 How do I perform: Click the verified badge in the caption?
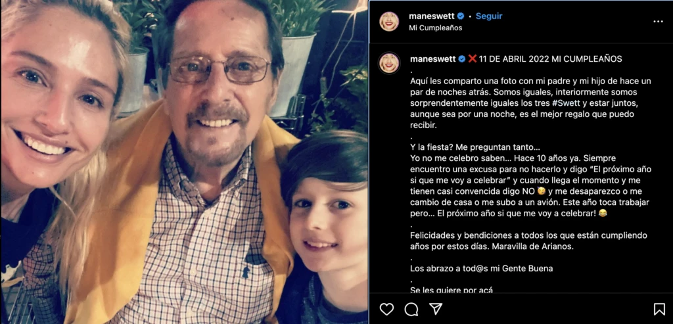click(461, 59)
